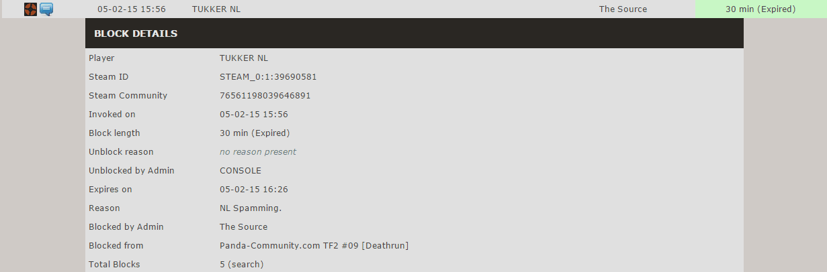Click the italic no reason present text
The height and width of the screenshot is (272, 827).
tap(257, 152)
